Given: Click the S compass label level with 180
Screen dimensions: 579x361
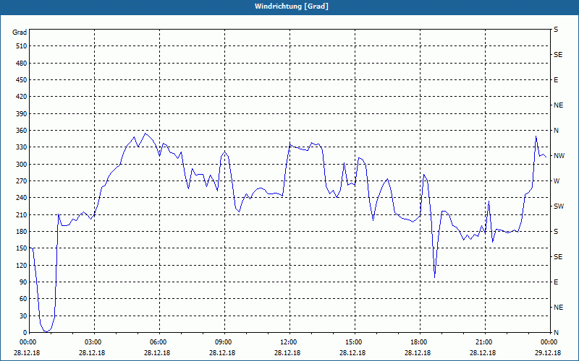Looking at the screenshot, I should 556,232.
